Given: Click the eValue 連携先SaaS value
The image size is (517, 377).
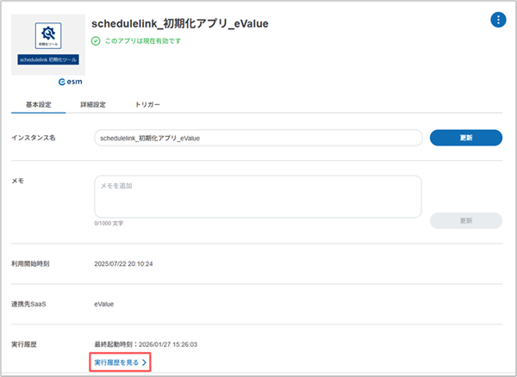Looking at the screenshot, I should tap(104, 304).
